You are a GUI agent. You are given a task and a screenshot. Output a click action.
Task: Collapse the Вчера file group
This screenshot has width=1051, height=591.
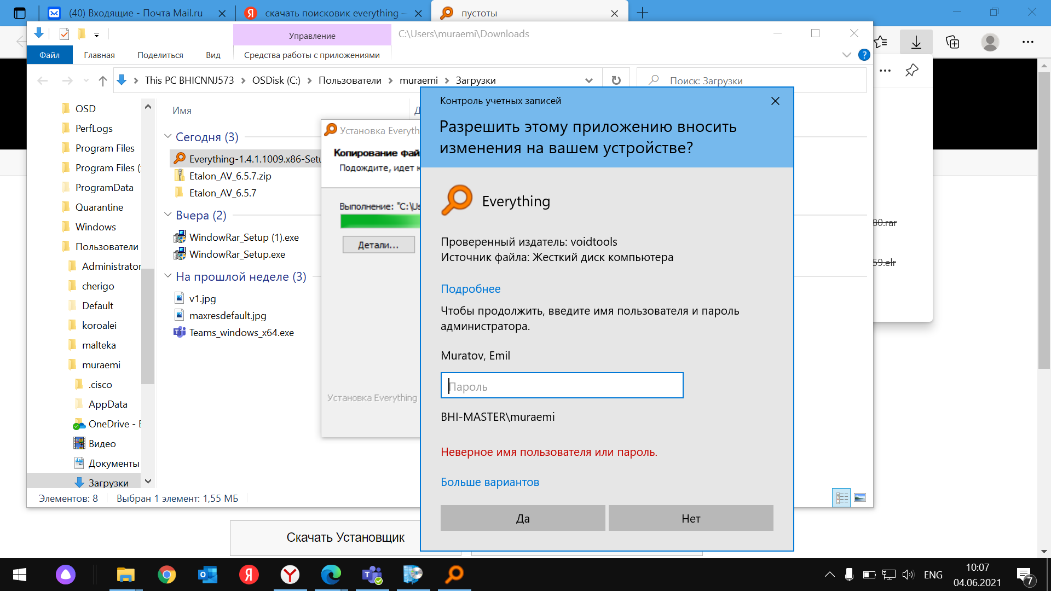tap(168, 215)
